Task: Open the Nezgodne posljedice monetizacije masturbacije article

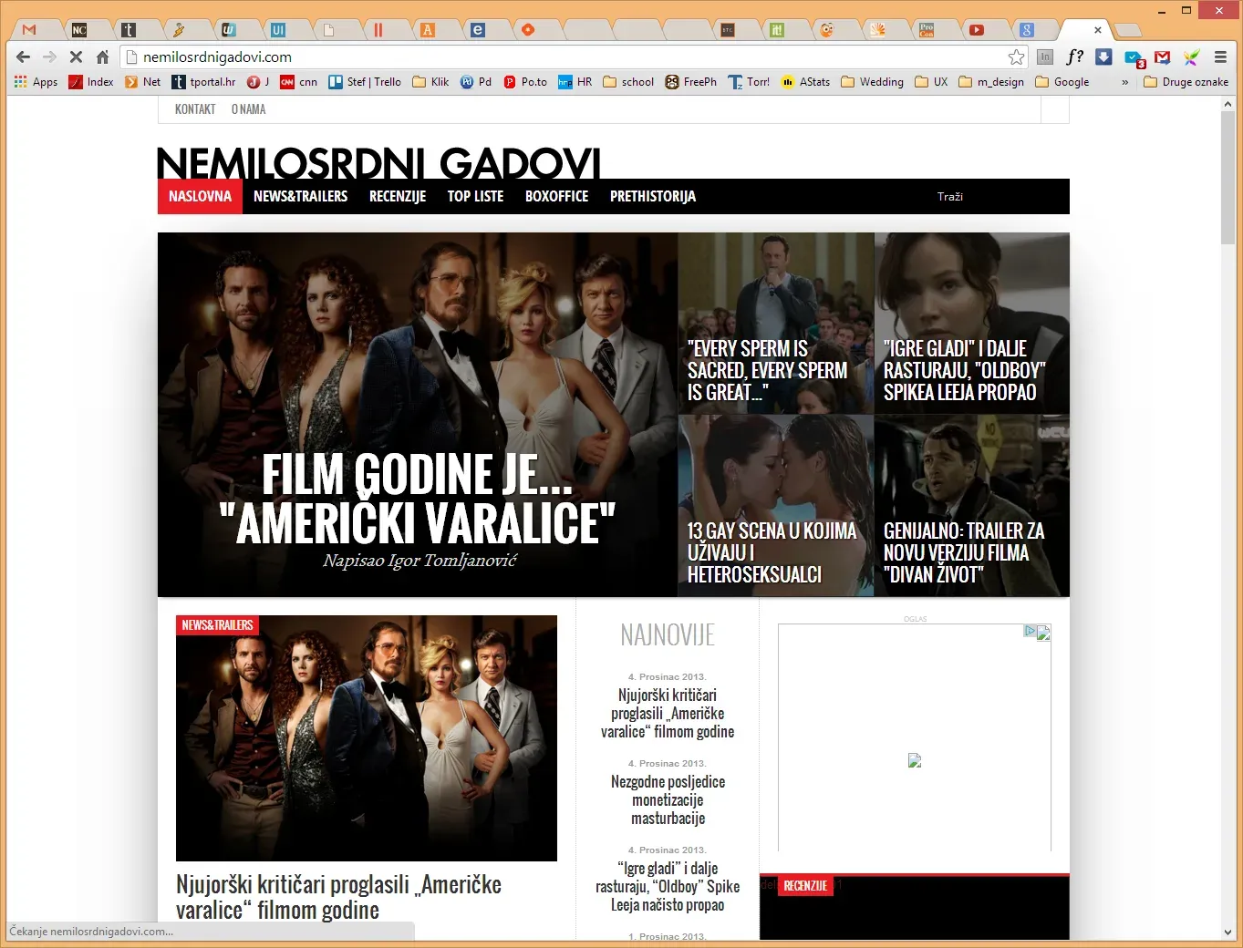Action: (668, 800)
